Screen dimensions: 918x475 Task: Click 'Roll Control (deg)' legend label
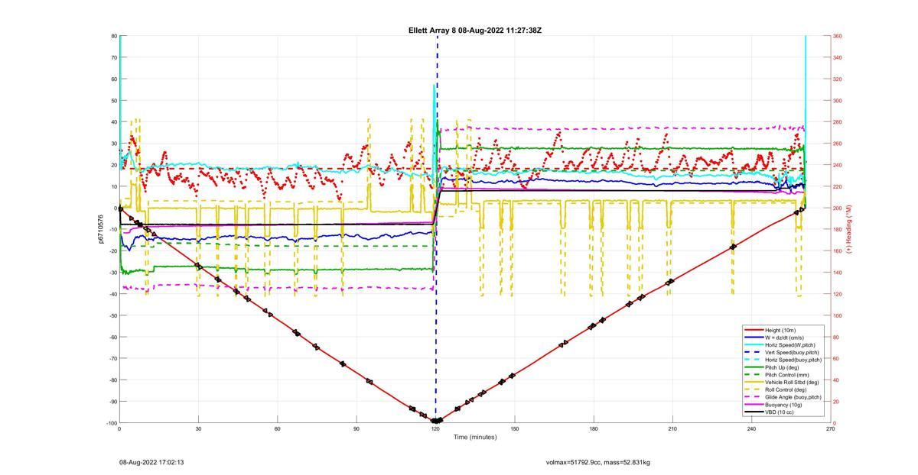pyautogui.click(x=786, y=389)
